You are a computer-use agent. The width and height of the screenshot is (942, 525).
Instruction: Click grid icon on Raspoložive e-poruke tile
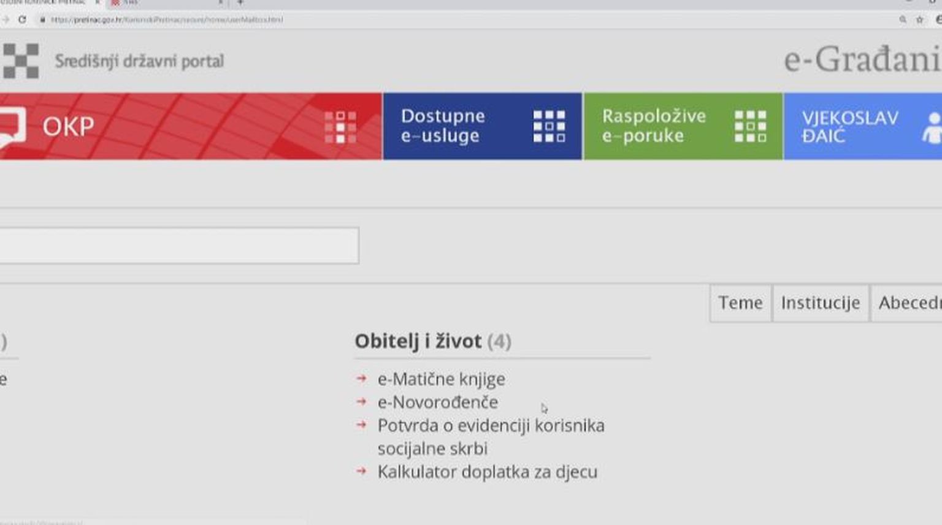(750, 126)
